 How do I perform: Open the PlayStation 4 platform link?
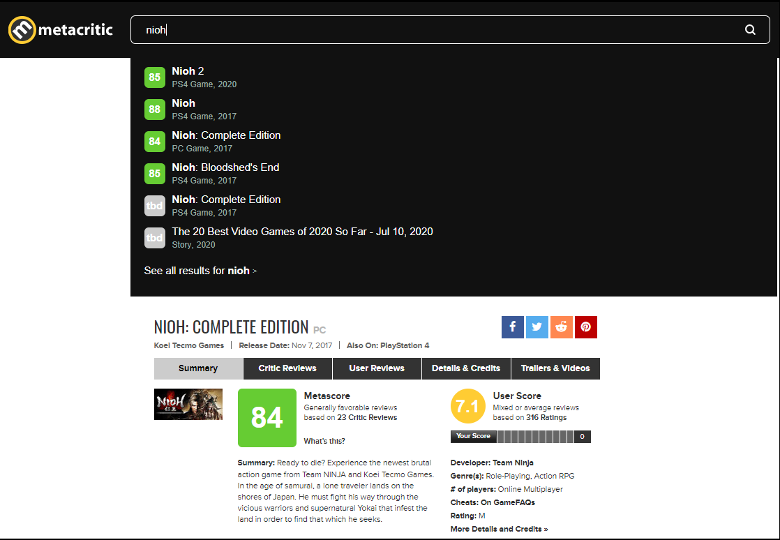coord(405,345)
